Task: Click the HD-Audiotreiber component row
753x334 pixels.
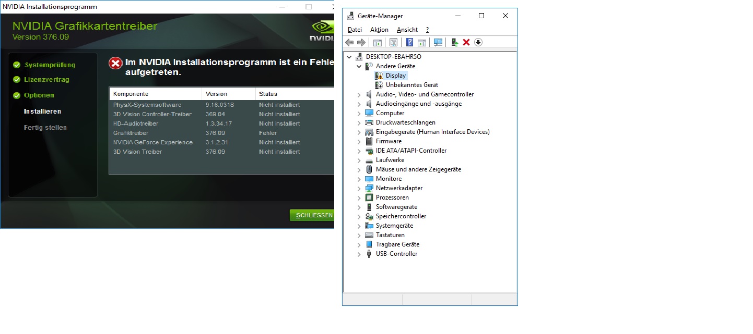Action: pos(221,123)
